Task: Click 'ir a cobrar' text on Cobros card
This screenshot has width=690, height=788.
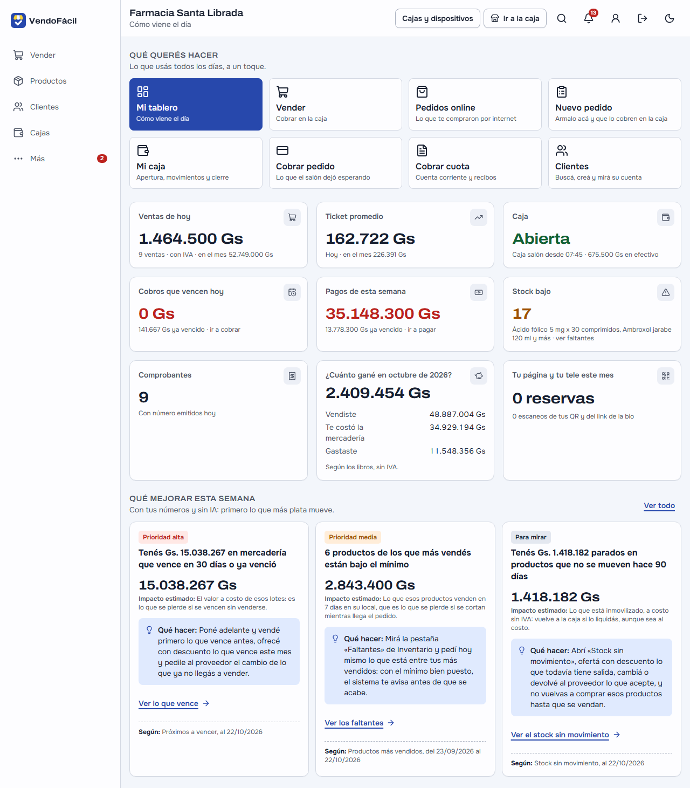Action: click(x=225, y=330)
